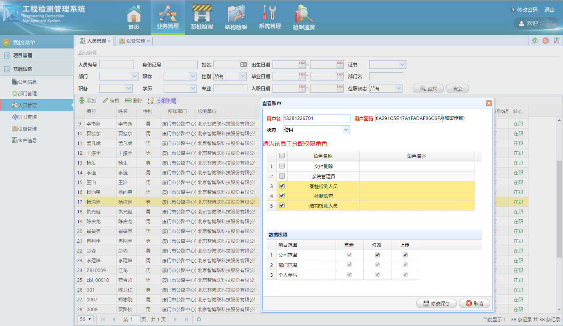
Task: Click the 编辑 pencil icon
Action: pos(105,100)
